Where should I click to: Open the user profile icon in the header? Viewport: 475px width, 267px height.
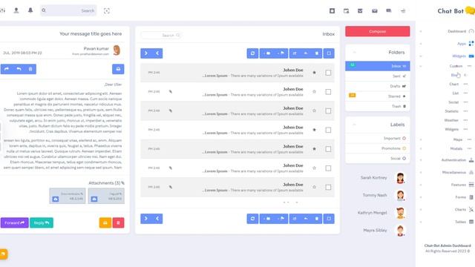coord(16,10)
